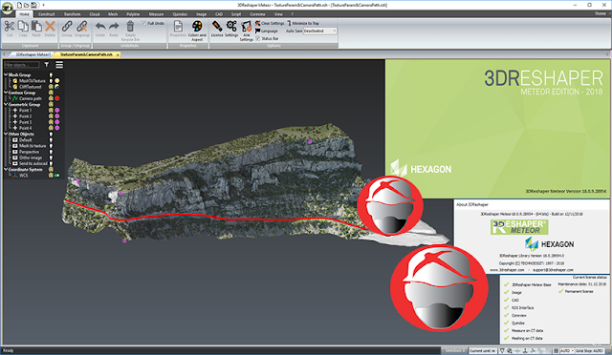Click the New file quick-access icon
This screenshot has width=612, height=355.
(x=19, y=5)
